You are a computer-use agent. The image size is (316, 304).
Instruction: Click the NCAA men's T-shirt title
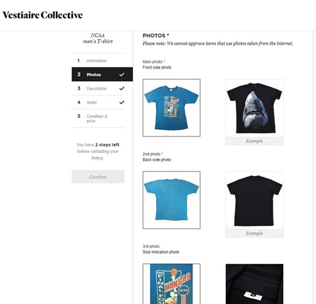click(x=98, y=38)
